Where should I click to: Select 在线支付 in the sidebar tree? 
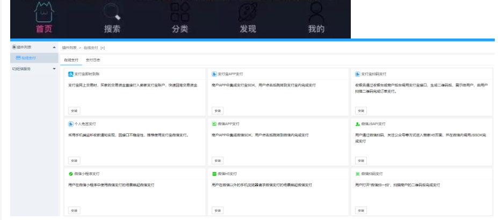click(x=28, y=58)
